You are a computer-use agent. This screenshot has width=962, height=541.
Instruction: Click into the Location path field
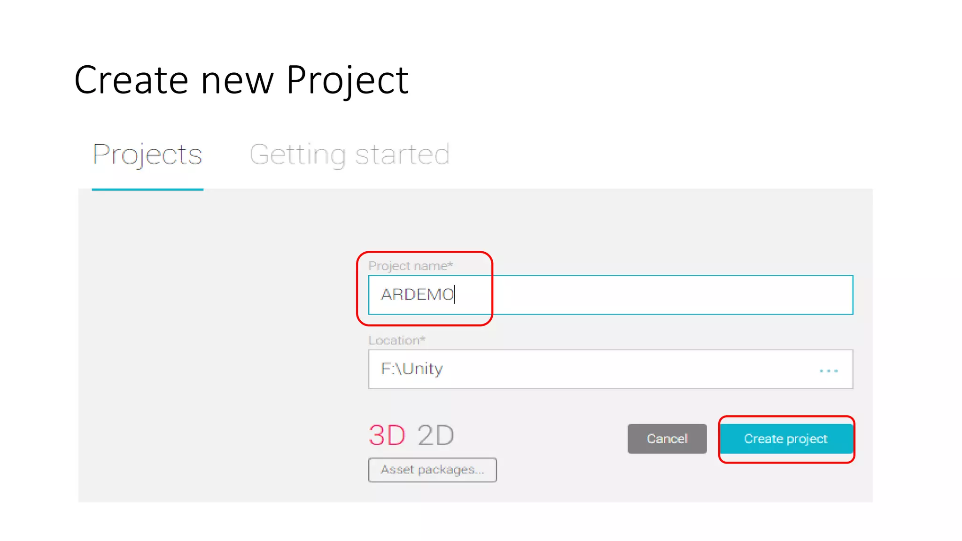587,369
